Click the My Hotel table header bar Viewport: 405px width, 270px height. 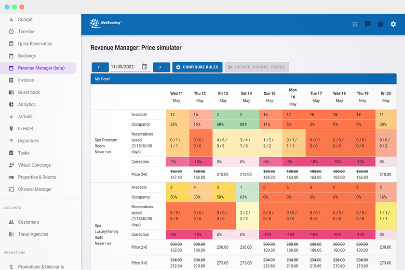[x=243, y=79]
